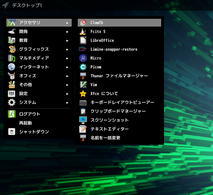
Task: Open the グラフィックス category label
Action: tap(34, 49)
